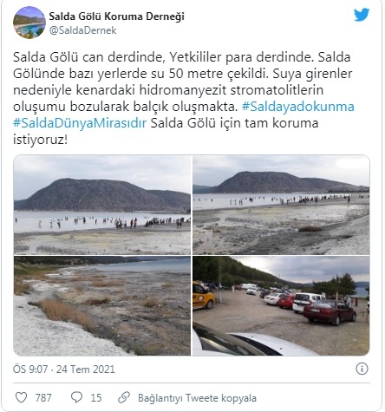Like the tweet with heart icon
Screen dimensions: 385x412
(21, 397)
